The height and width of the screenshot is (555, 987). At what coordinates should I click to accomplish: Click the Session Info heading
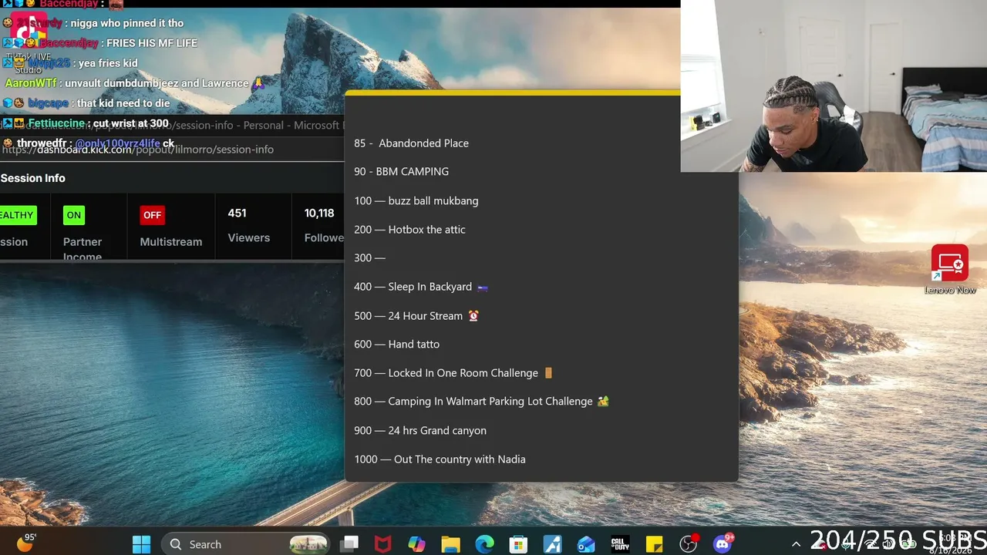point(33,178)
